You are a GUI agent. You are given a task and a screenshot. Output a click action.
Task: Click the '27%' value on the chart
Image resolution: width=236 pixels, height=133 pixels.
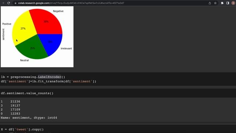[x=23, y=28]
